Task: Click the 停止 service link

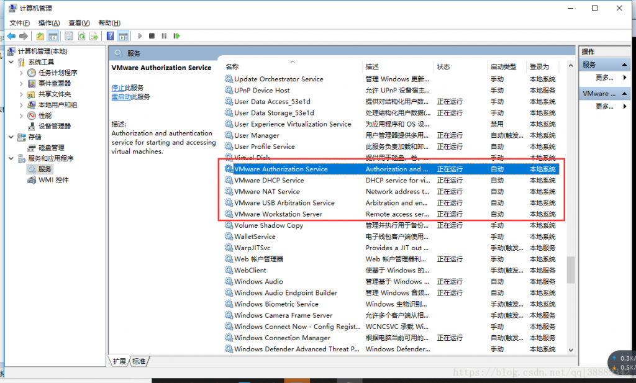Action: 118,88
